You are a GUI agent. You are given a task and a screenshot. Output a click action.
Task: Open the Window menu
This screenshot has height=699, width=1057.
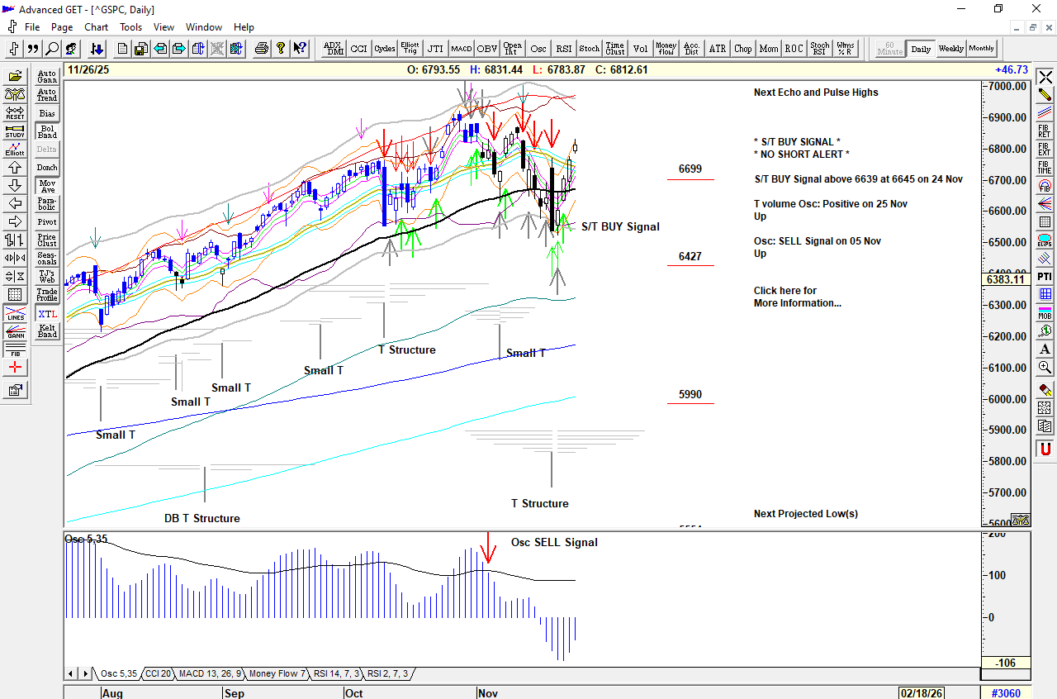click(203, 27)
